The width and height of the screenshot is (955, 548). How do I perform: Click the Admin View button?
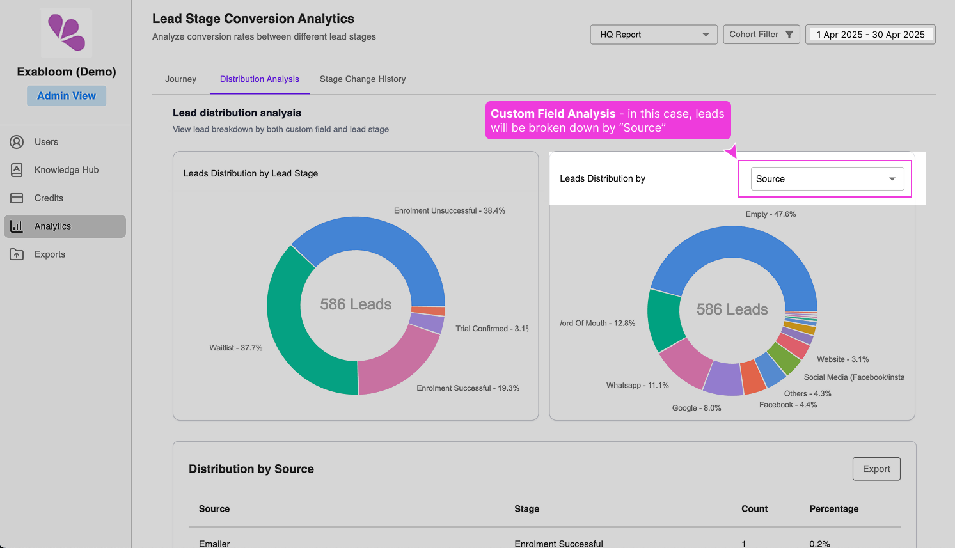[66, 95]
